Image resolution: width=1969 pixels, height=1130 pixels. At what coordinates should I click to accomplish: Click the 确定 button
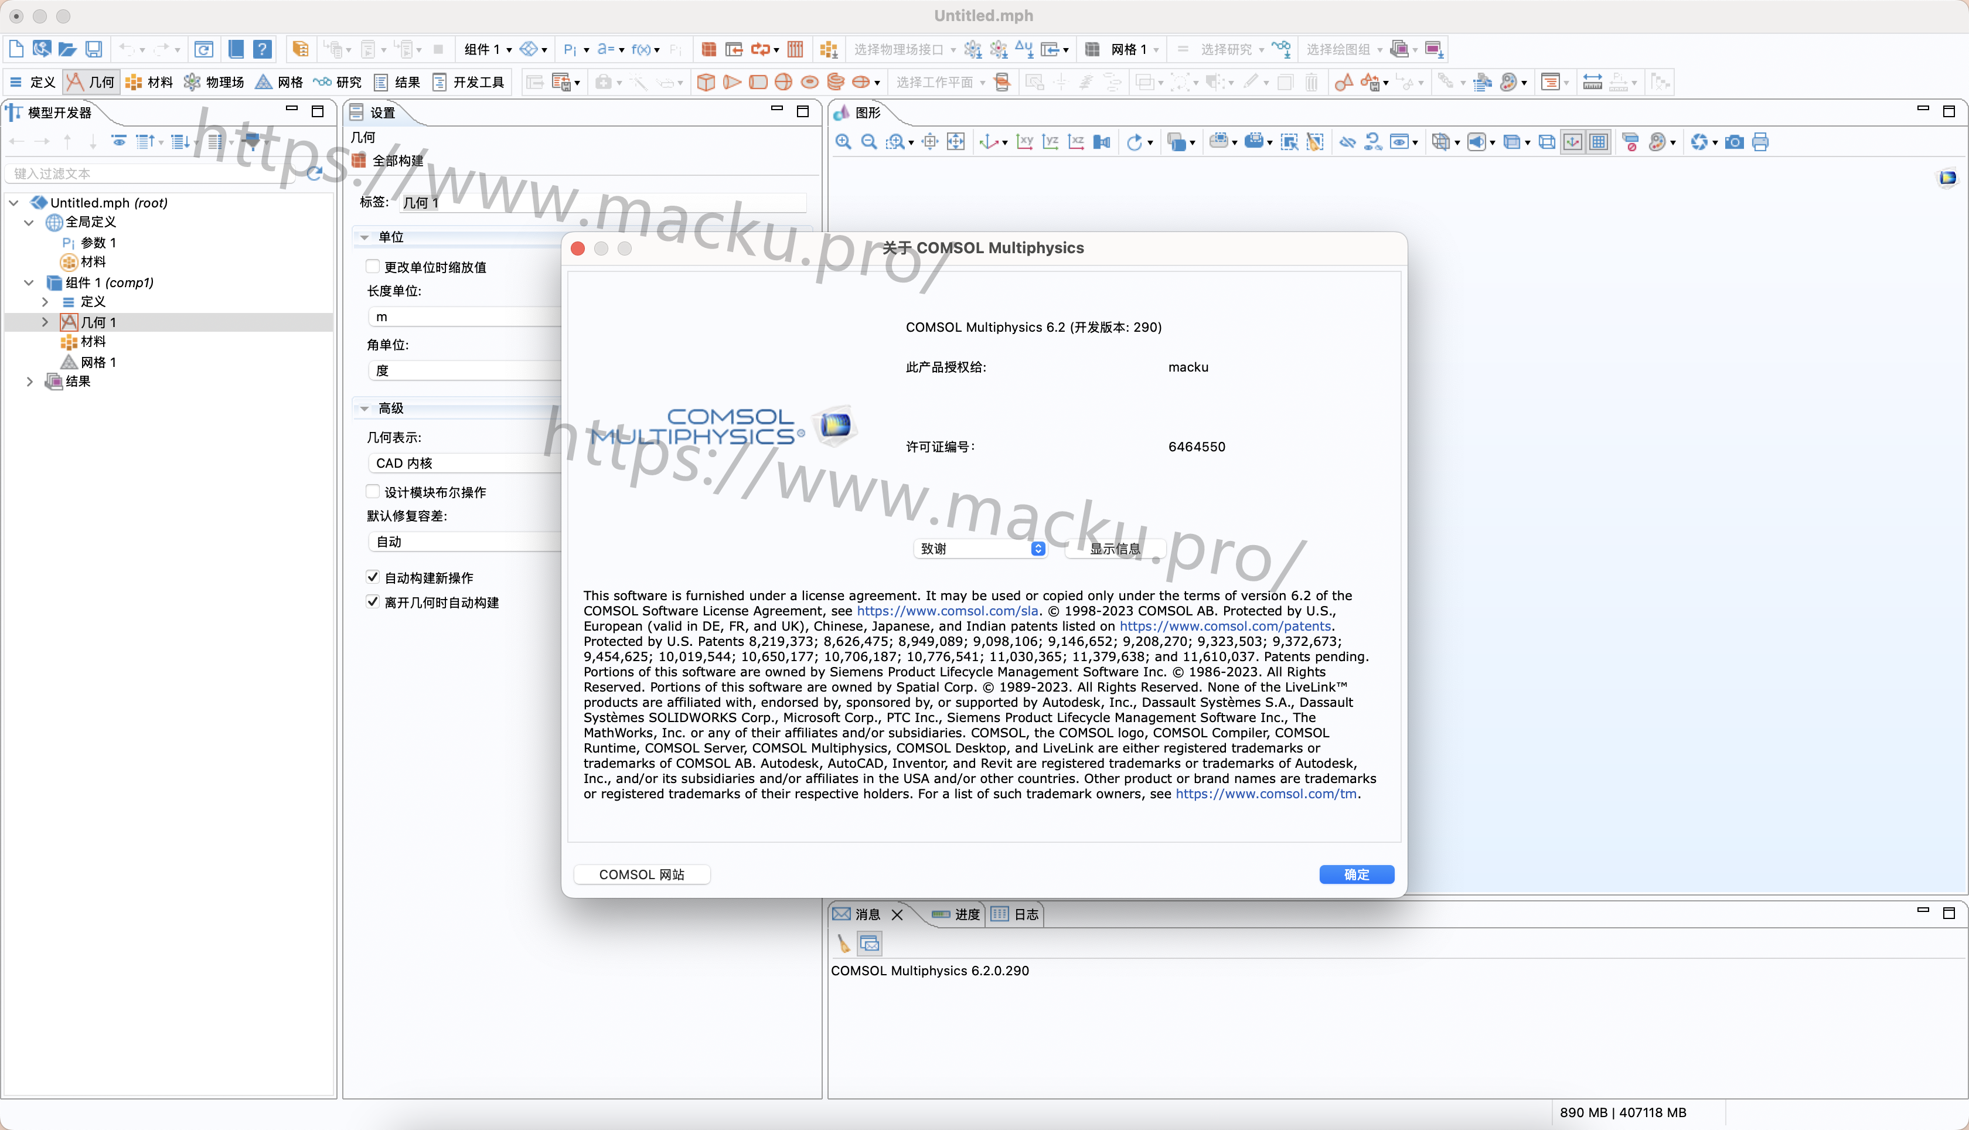click(1357, 874)
